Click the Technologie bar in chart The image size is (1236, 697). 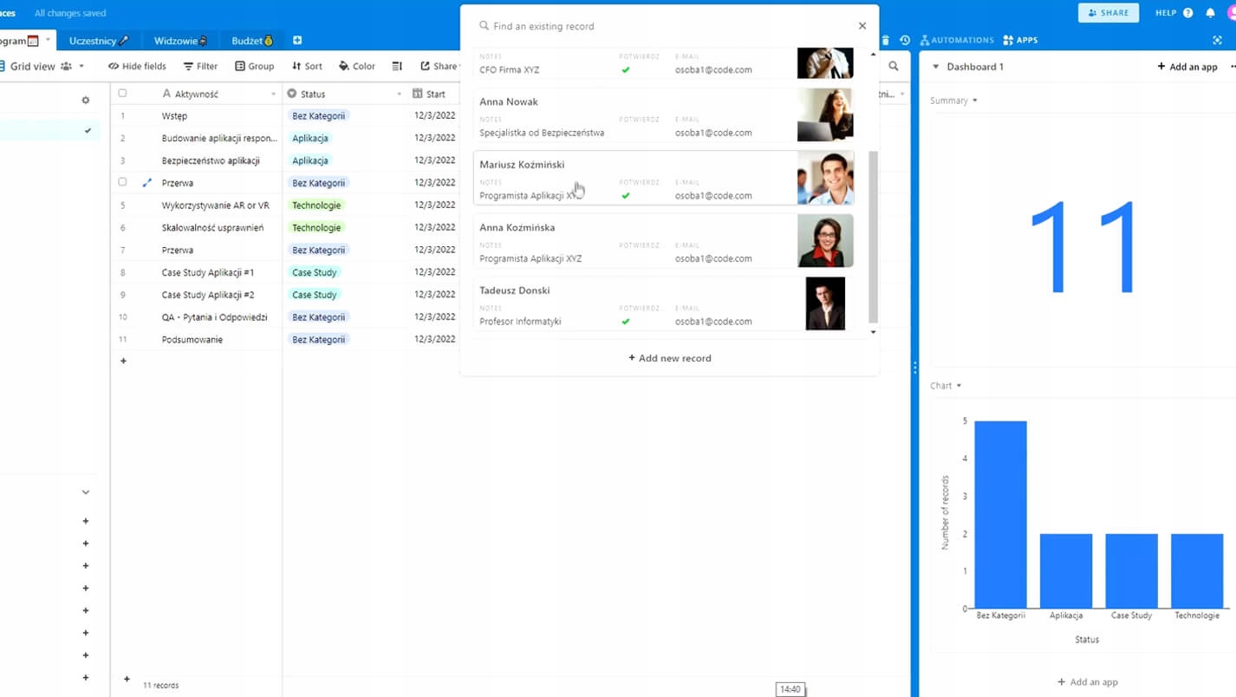coord(1197,571)
